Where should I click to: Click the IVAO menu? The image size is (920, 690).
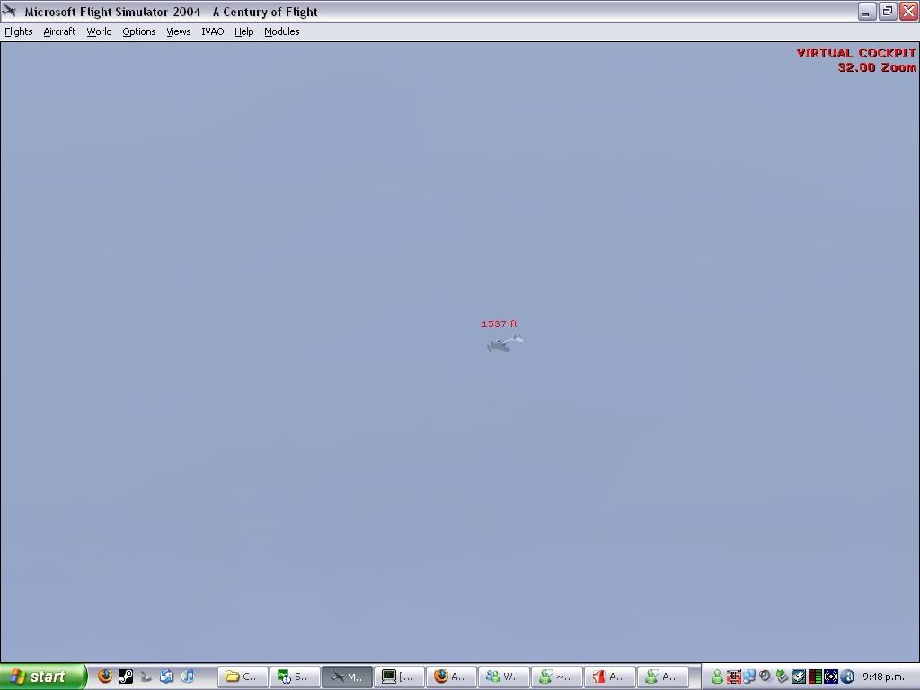pos(213,31)
